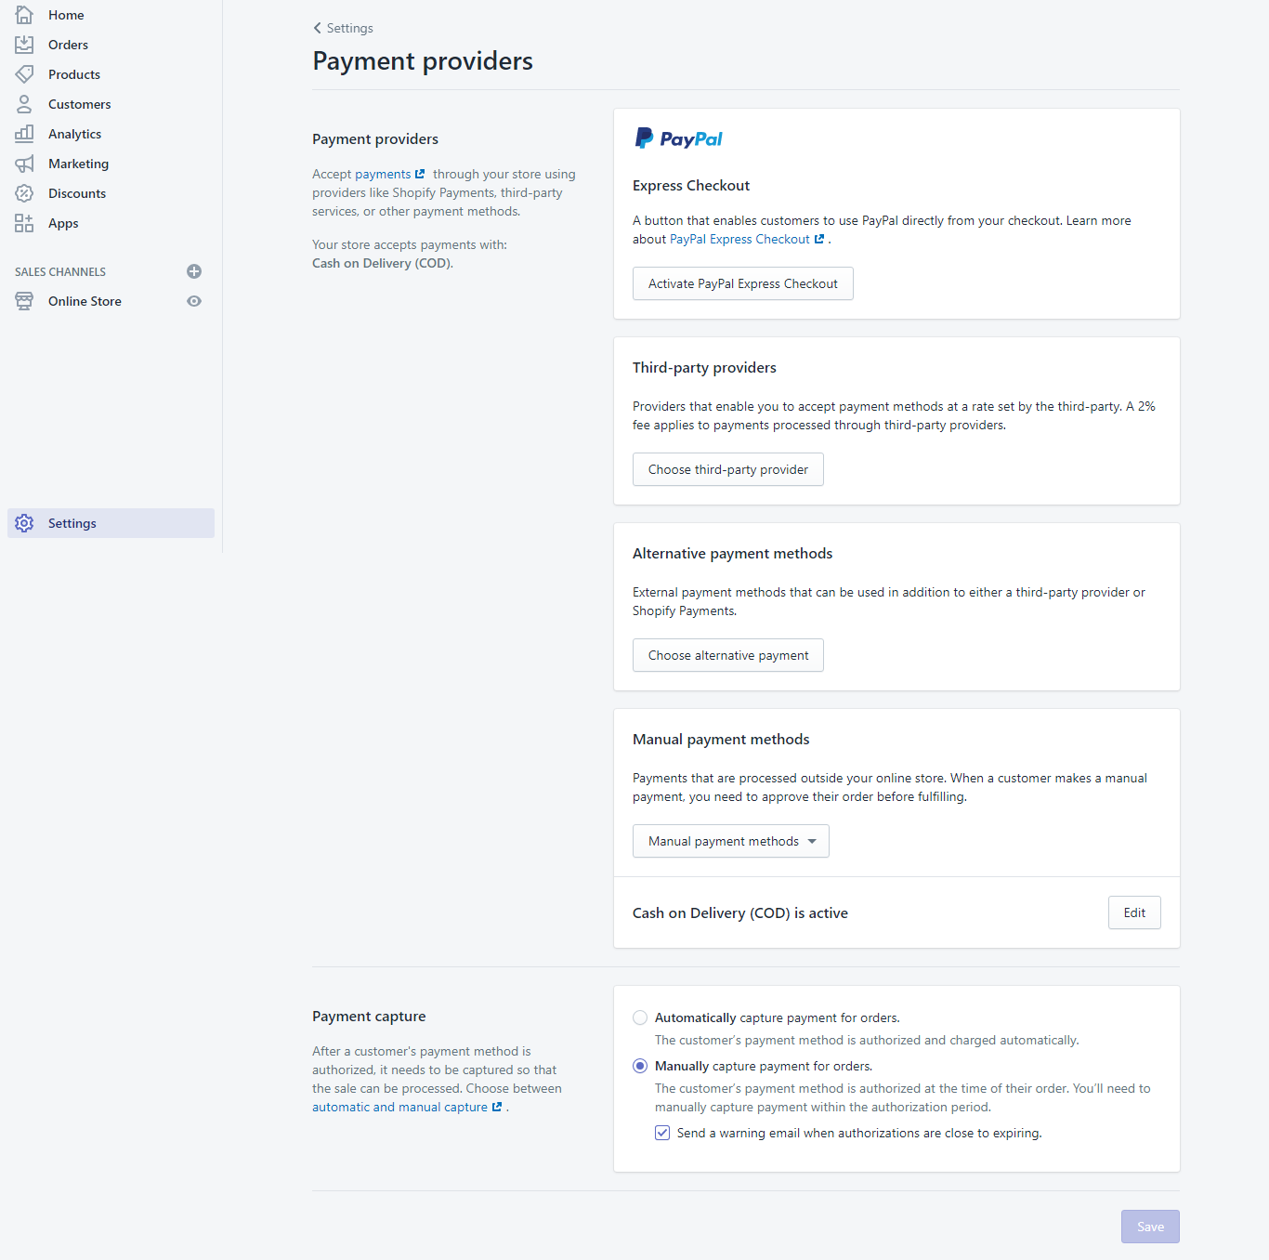
Task: Select Automatically capture payment radio button
Action: (640, 1017)
